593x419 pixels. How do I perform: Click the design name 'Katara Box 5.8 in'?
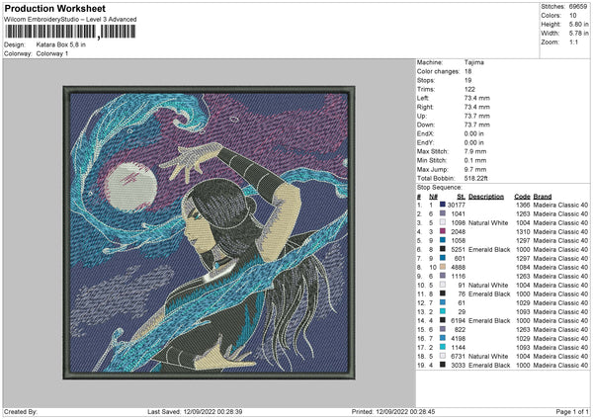click(x=61, y=44)
